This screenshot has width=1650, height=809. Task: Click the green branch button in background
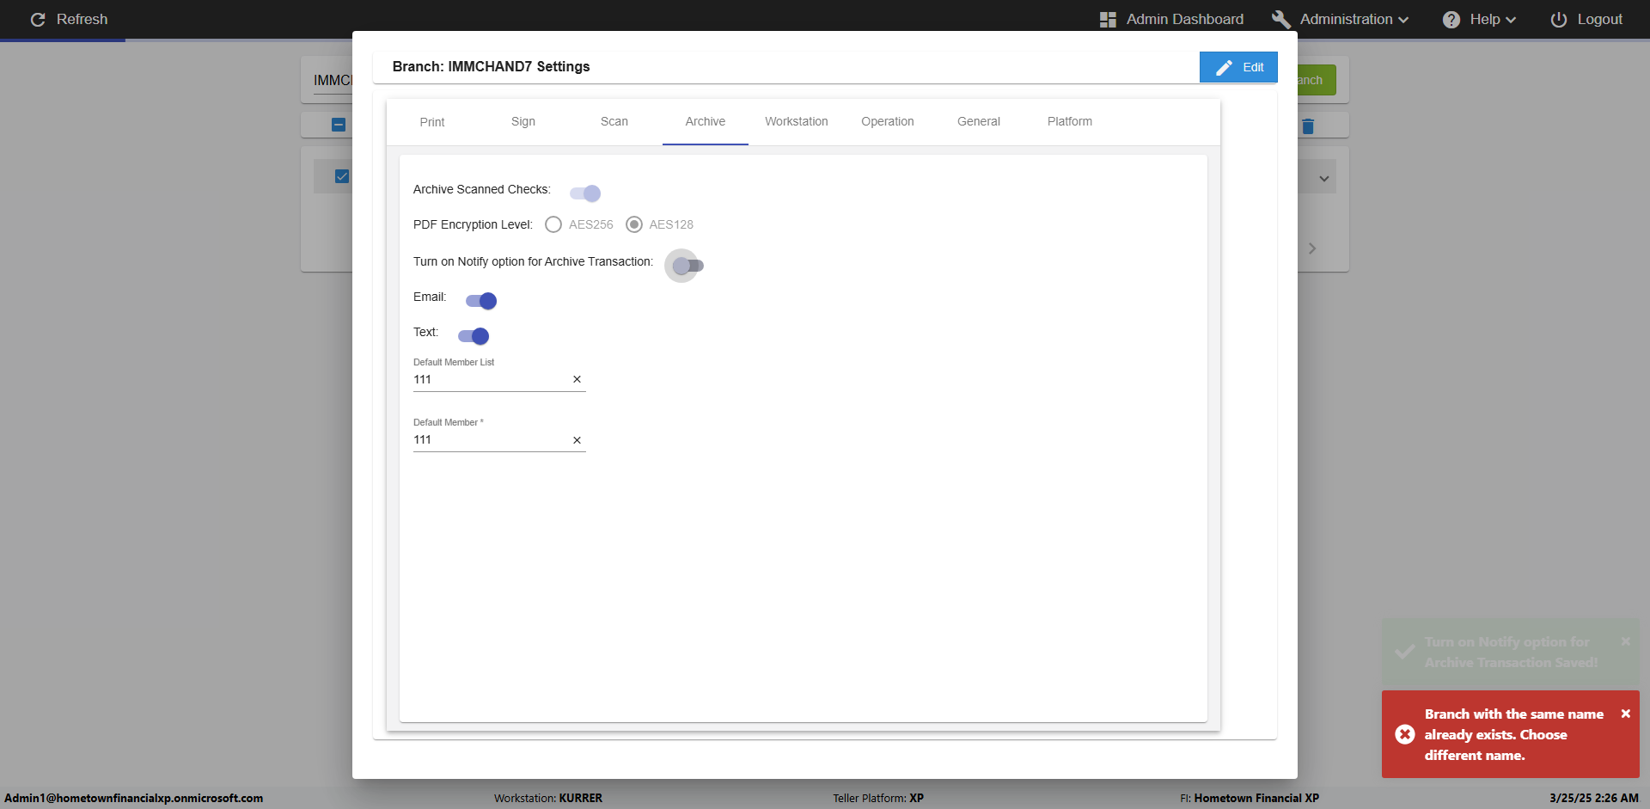pos(1317,80)
